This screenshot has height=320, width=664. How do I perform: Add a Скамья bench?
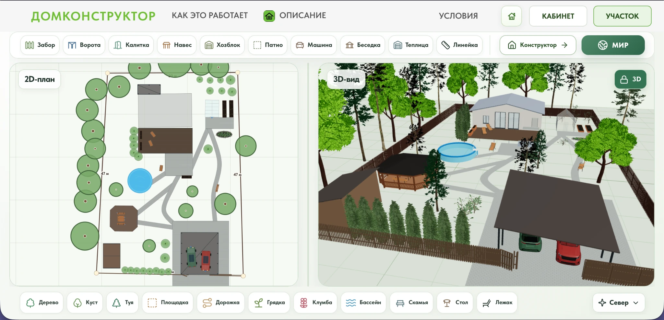411,303
